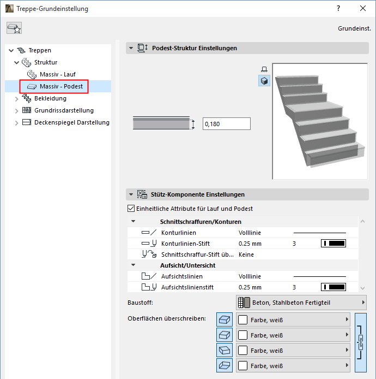Click the Konturlinien Volllinie line preview
Image resolution: width=376 pixels, height=379 pixels.
[319, 233]
